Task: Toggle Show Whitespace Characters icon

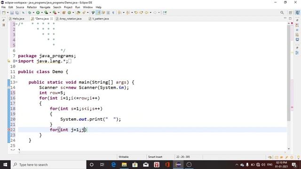Action: pos(113,13)
